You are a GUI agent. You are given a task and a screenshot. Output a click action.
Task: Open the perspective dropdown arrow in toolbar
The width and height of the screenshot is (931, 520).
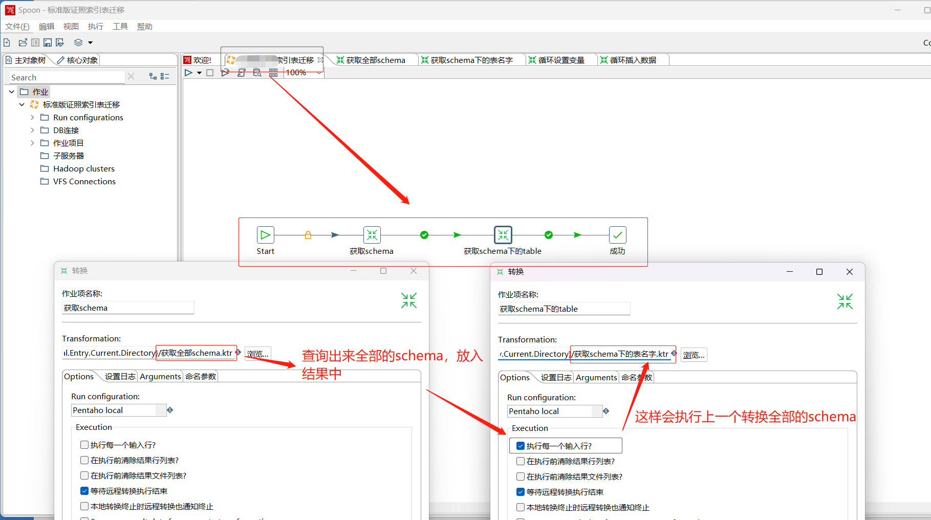(x=90, y=42)
